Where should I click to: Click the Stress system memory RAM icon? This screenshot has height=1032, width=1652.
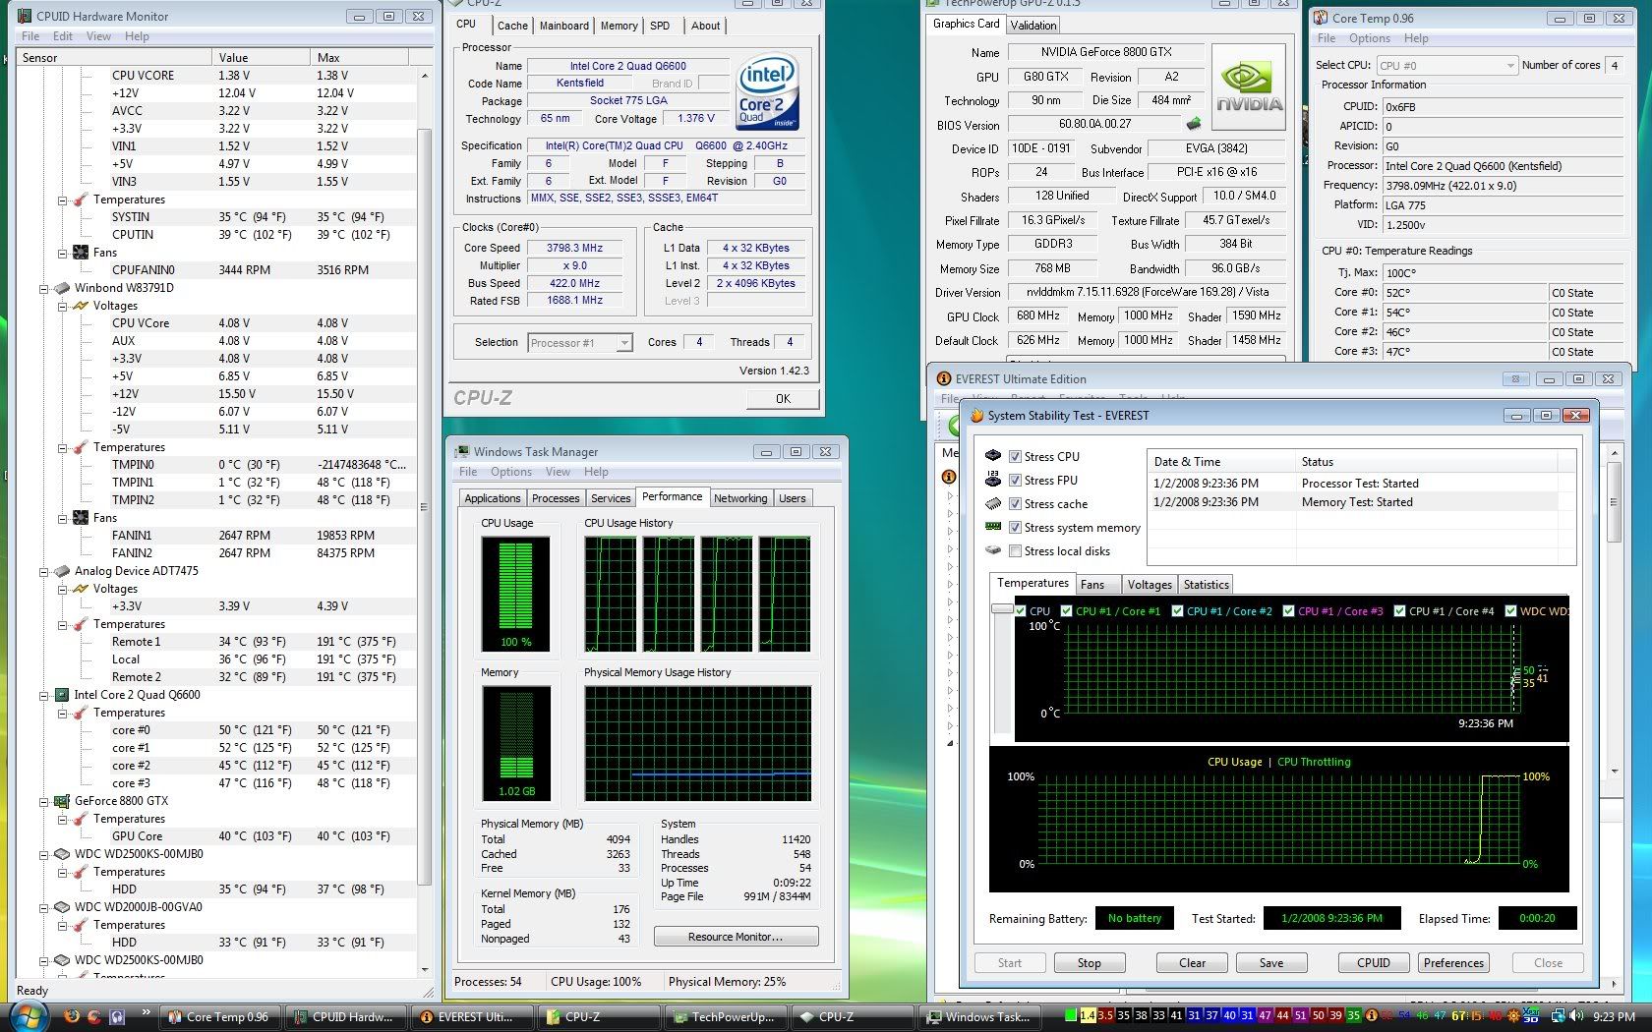point(993,527)
